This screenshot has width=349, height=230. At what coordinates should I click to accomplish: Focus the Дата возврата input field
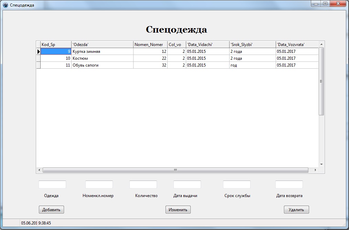click(289, 184)
